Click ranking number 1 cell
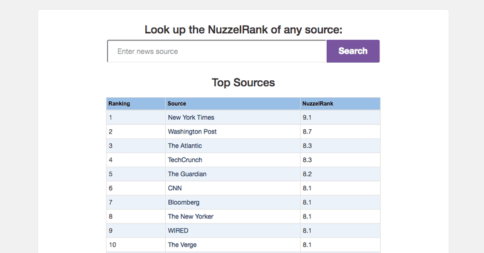This screenshot has width=484, height=253. point(136,117)
